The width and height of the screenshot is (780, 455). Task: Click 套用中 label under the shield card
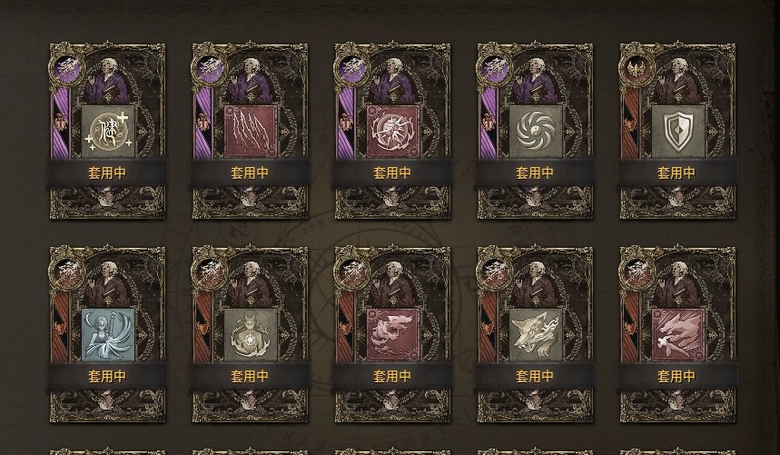pos(676,173)
